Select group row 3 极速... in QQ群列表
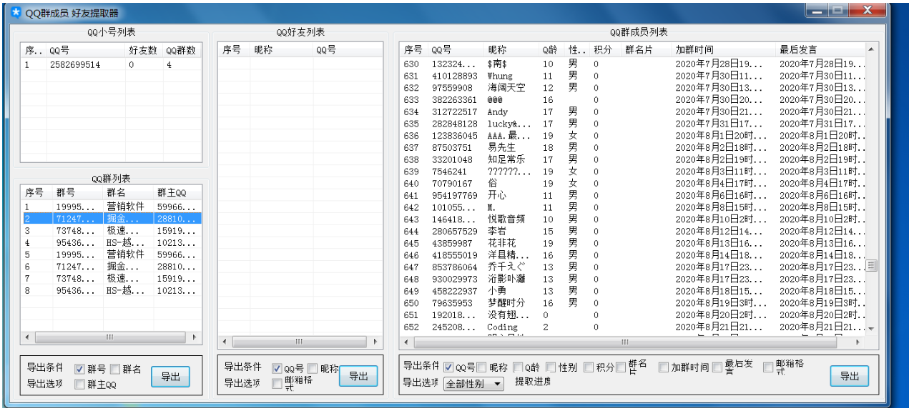The image size is (909, 411). click(x=111, y=231)
